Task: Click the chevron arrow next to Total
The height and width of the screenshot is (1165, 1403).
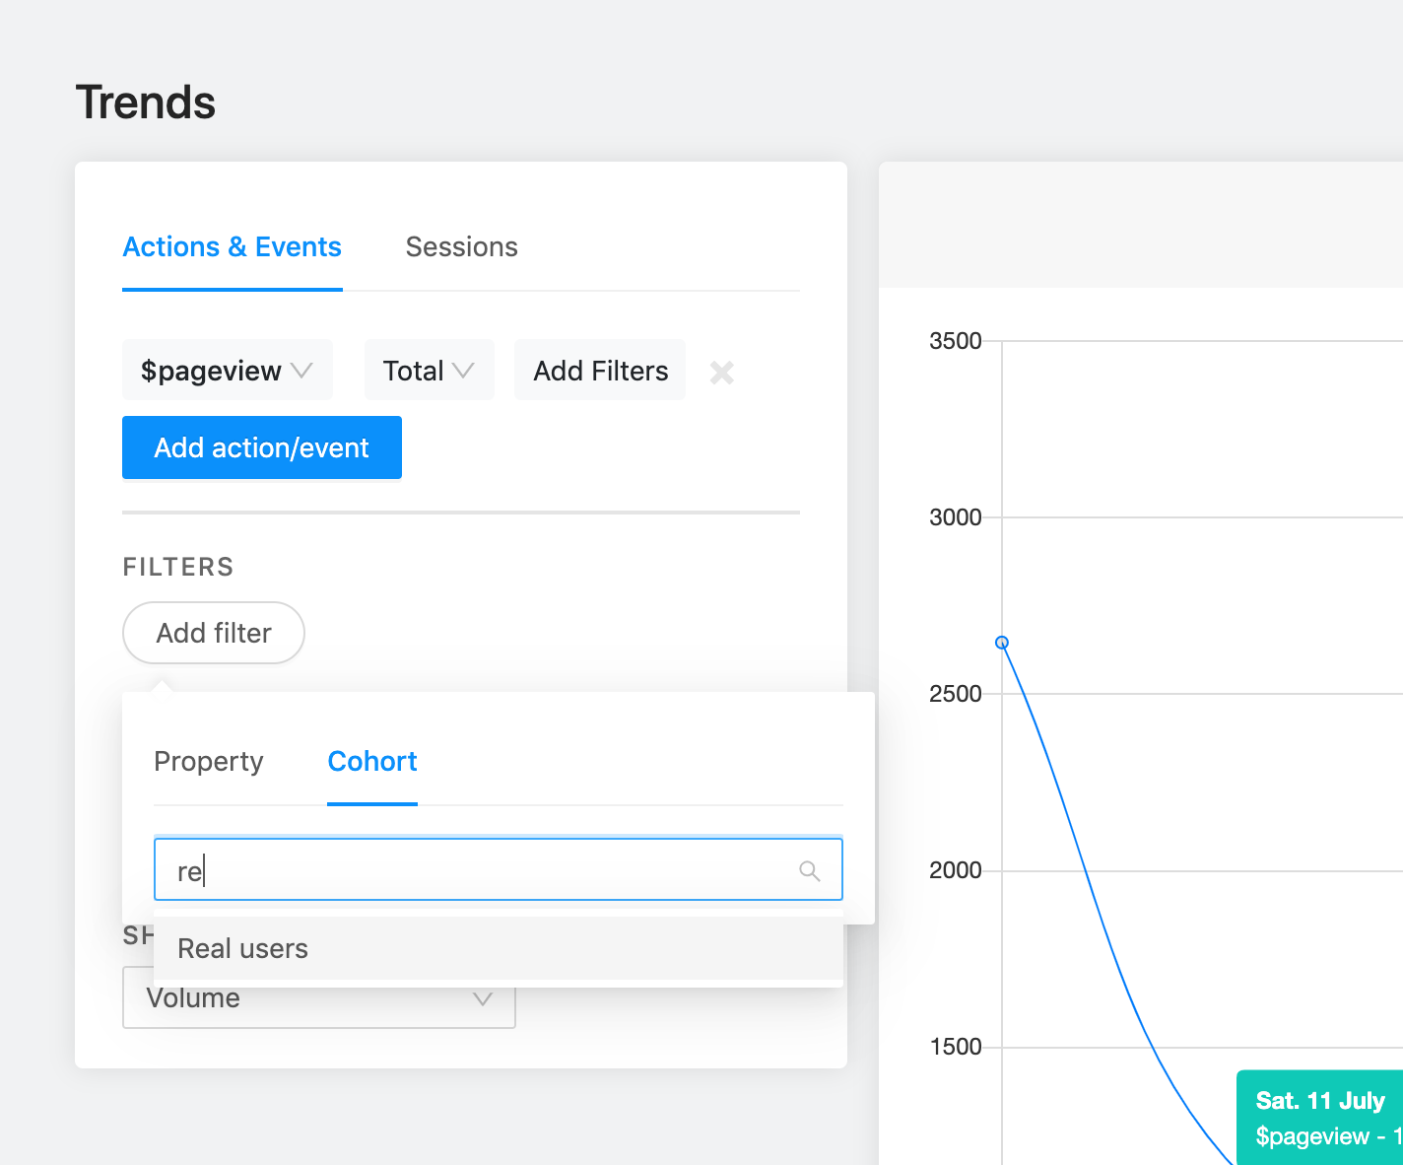Action: pos(463,371)
